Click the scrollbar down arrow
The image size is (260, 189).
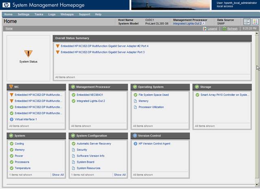click(x=257, y=184)
